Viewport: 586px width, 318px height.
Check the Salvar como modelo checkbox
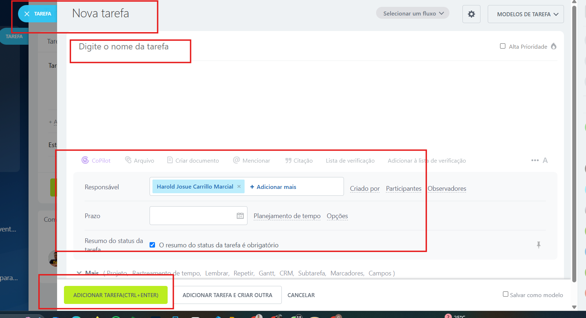point(505,294)
